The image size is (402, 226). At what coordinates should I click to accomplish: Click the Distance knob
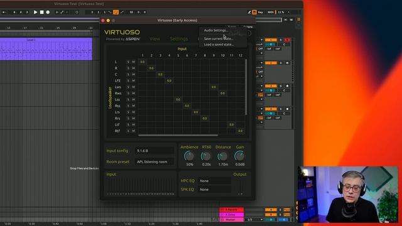click(222, 156)
